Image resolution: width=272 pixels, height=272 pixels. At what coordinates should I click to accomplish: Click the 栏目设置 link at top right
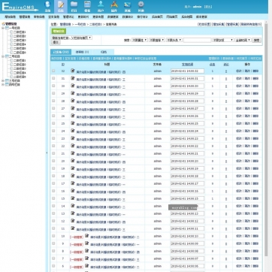coord(204,24)
